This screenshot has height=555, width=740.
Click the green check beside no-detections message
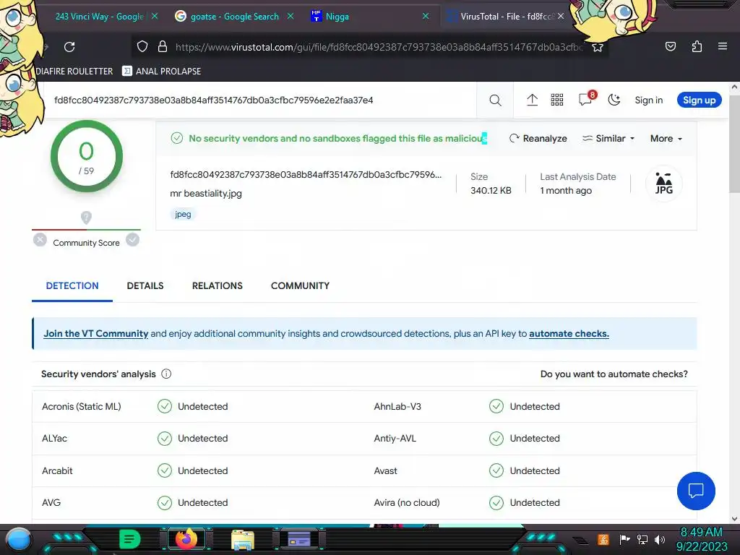click(177, 138)
